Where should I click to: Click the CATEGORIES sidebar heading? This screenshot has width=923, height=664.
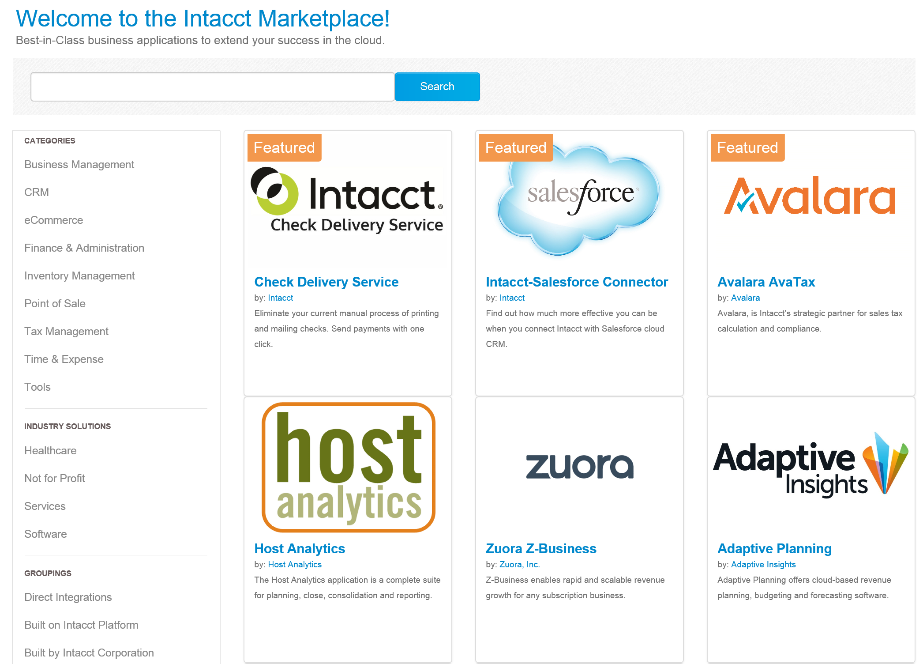[x=49, y=140]
